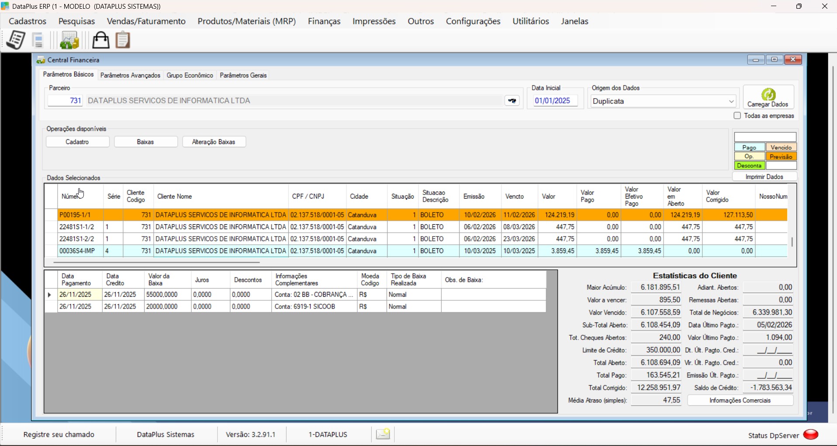Click Central Financeira window title icon
The image size is (837, 446).
point(41,60)
